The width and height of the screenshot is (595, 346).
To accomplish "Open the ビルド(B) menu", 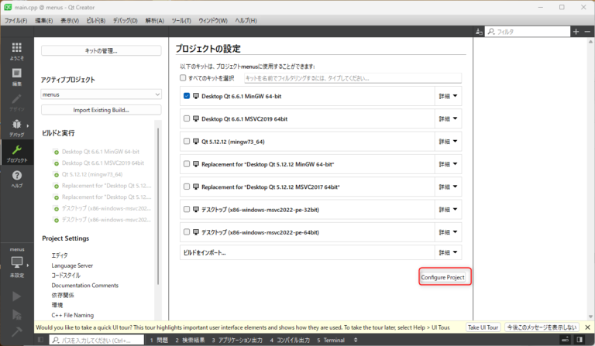I will [97, 20].
